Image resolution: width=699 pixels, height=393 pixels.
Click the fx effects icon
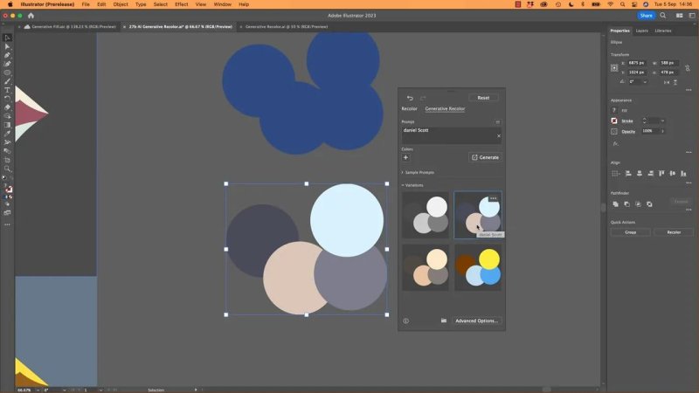coord(615,144)
